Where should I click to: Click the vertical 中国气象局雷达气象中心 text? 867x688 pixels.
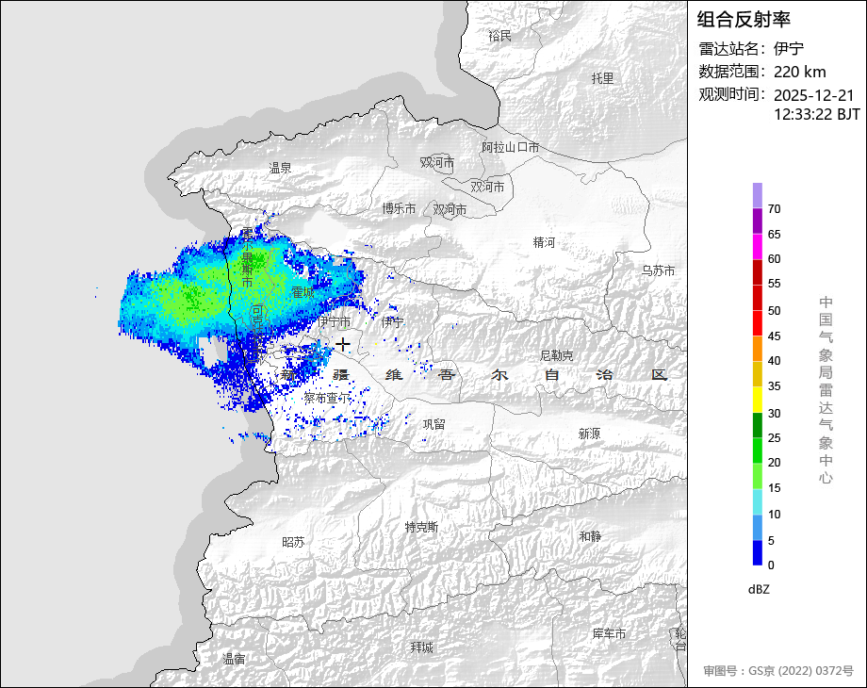click(826, 390)
